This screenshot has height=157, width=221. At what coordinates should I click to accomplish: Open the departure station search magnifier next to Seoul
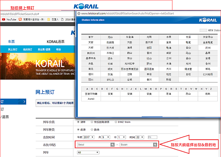click(112, 144)
